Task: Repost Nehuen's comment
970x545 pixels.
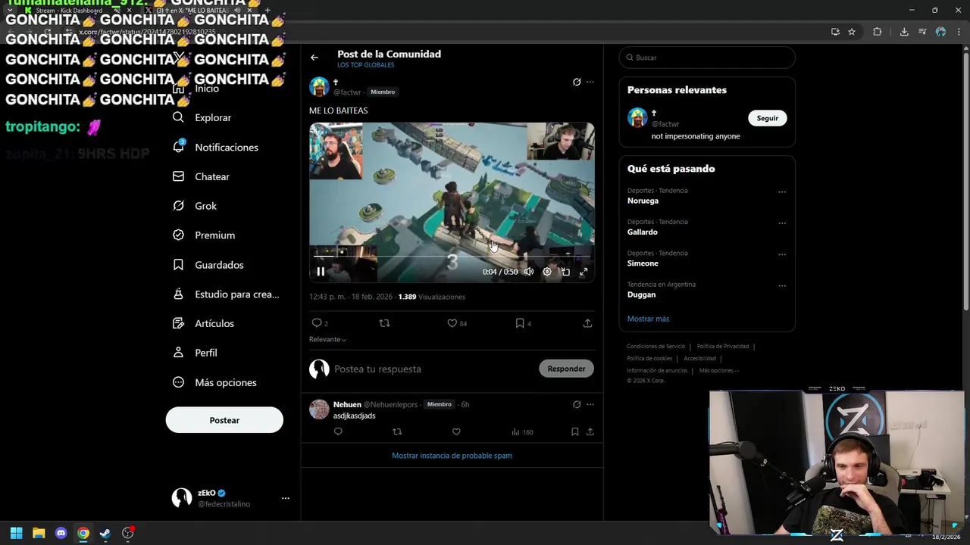Action: [x=397, y=431]
